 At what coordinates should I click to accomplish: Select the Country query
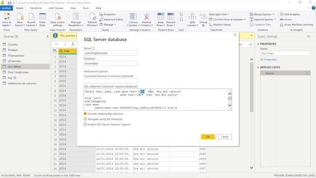tap(25, 44)
